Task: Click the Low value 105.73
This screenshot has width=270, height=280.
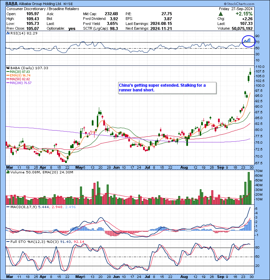Action: click(32, 24)
